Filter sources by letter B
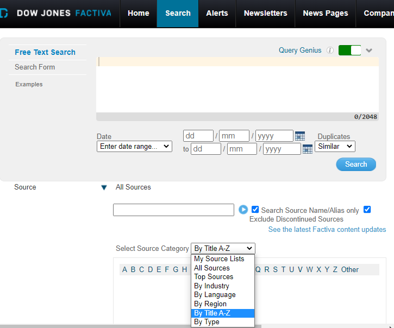The height and width of the screenshot is (328, 394). [133, 269]
